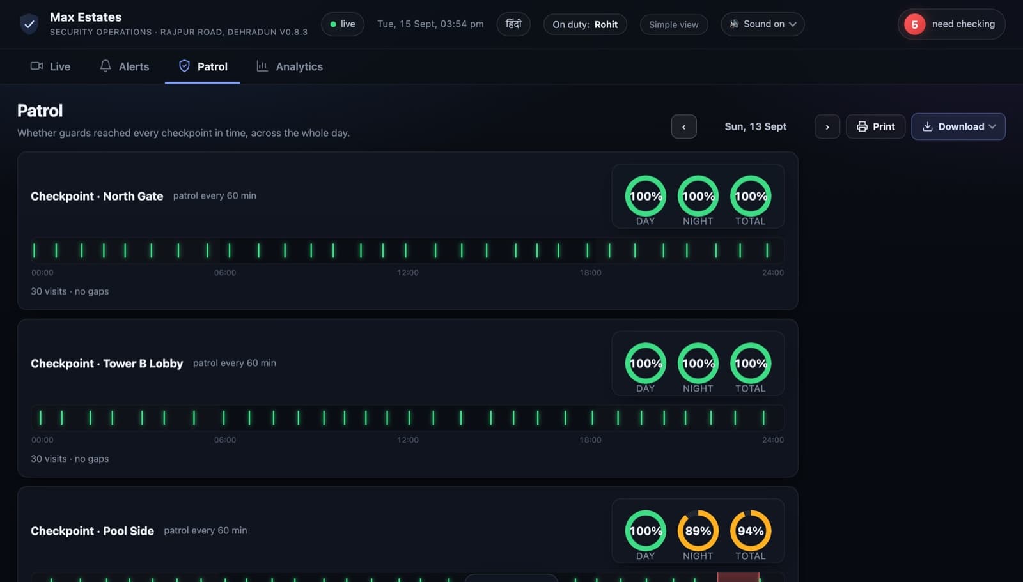1023x582 pixels.
Task: Click Tower B Lobby NIGHT 100% ring
Action: (x=698, y=364)
